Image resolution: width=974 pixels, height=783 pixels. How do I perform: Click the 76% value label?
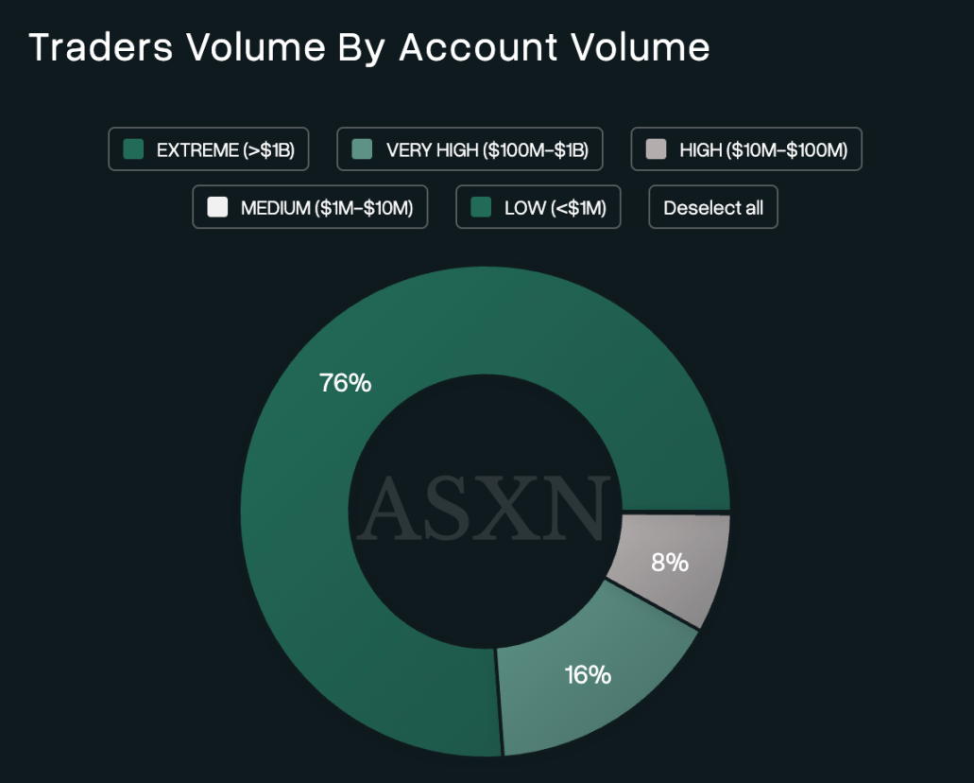(345, 383)
